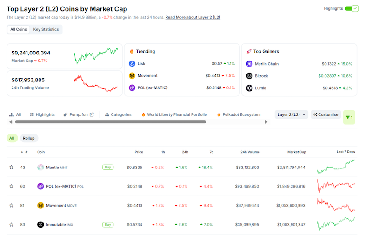Select the All filter chip

coord(12,138)
